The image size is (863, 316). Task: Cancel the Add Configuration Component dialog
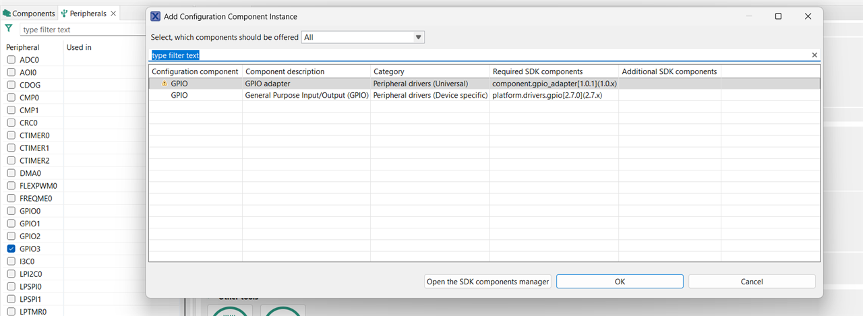[752, 282]
